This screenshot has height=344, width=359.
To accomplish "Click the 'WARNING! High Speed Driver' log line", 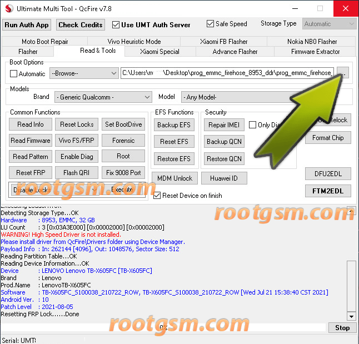I will click(61, 235).
